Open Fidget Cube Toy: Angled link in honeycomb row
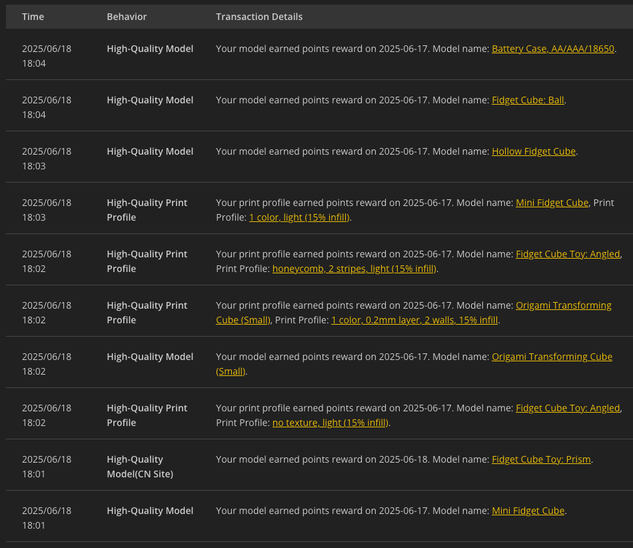The width and height of the screenshot is (633, 548). (x=568, y=254)
